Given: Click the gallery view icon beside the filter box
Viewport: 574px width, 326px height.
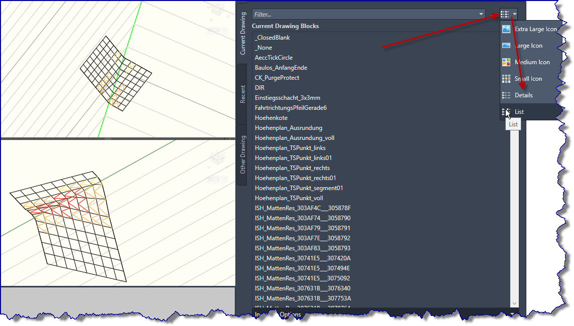Looking at the screenshot, I should click(505, 14).
